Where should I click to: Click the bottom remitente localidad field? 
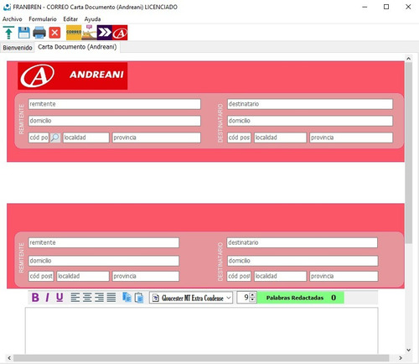(83, 276)
